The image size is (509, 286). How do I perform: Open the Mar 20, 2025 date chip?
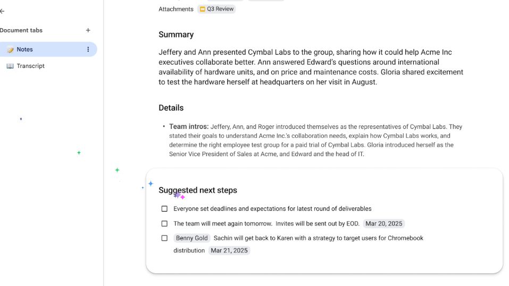pyautogui.click(x=384, y=224)
